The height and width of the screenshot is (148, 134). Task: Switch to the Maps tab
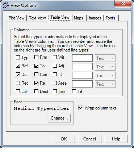click(x=79, y=18)
